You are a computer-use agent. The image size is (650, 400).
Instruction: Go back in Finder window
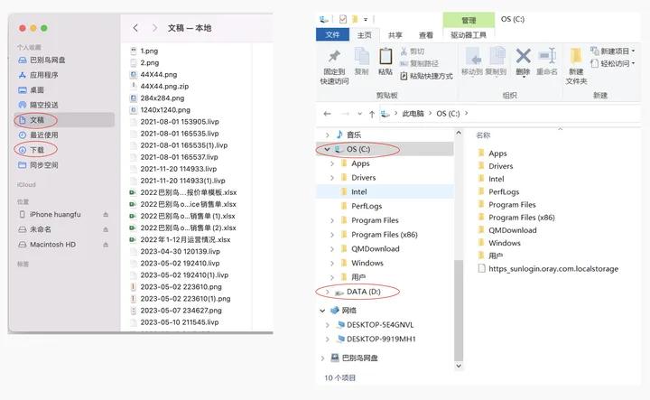coord(135,28)
